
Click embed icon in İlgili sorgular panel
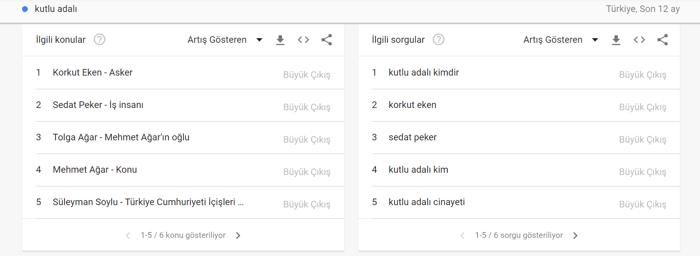[x=639, y=40]
